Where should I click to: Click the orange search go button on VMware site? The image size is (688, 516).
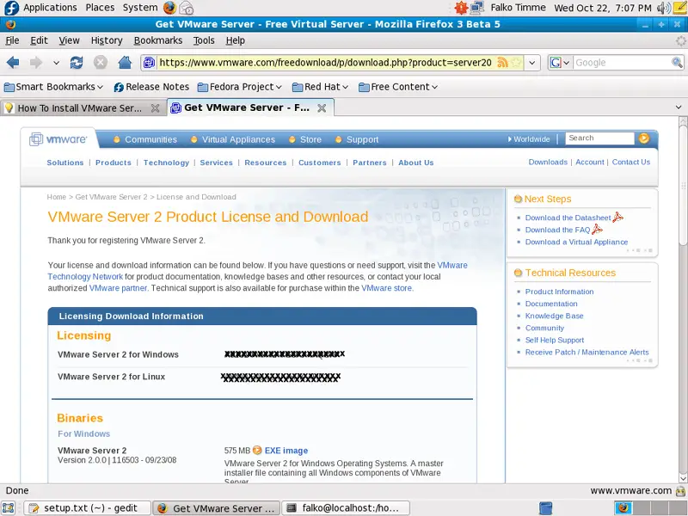coord(644,138)
